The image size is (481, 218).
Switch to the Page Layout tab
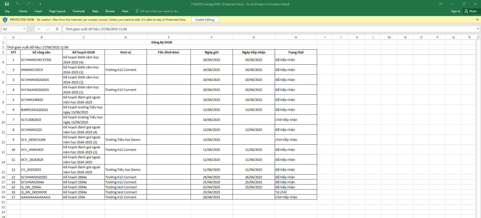coord(57,11)
